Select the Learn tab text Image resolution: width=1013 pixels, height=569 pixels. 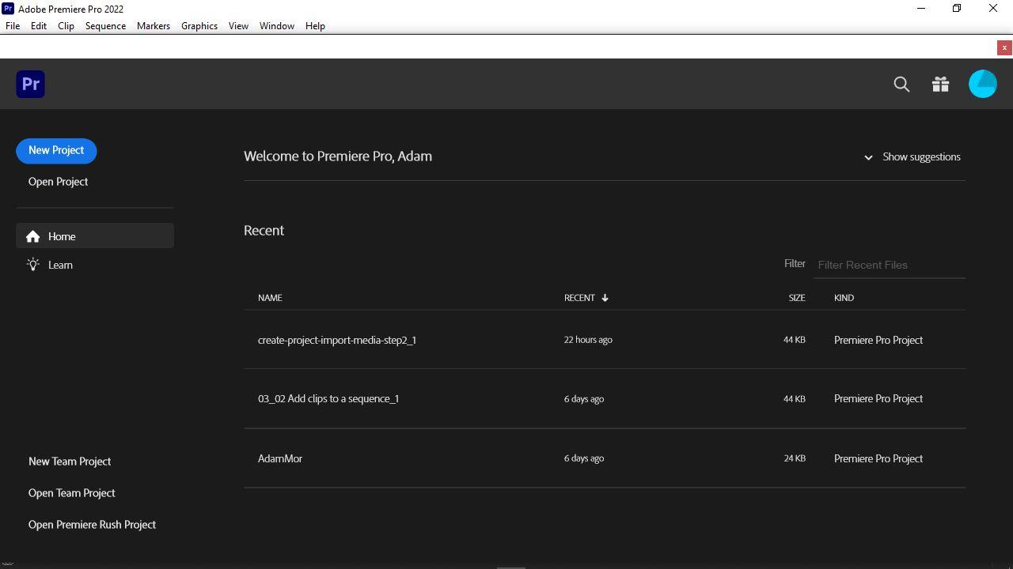click(x=60, y=265)
